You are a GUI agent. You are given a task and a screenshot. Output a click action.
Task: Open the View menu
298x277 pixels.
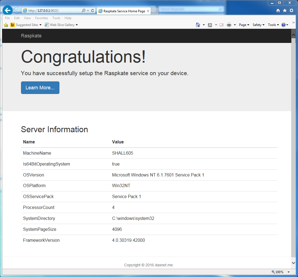pyautogui.click(x=27, y=18)
